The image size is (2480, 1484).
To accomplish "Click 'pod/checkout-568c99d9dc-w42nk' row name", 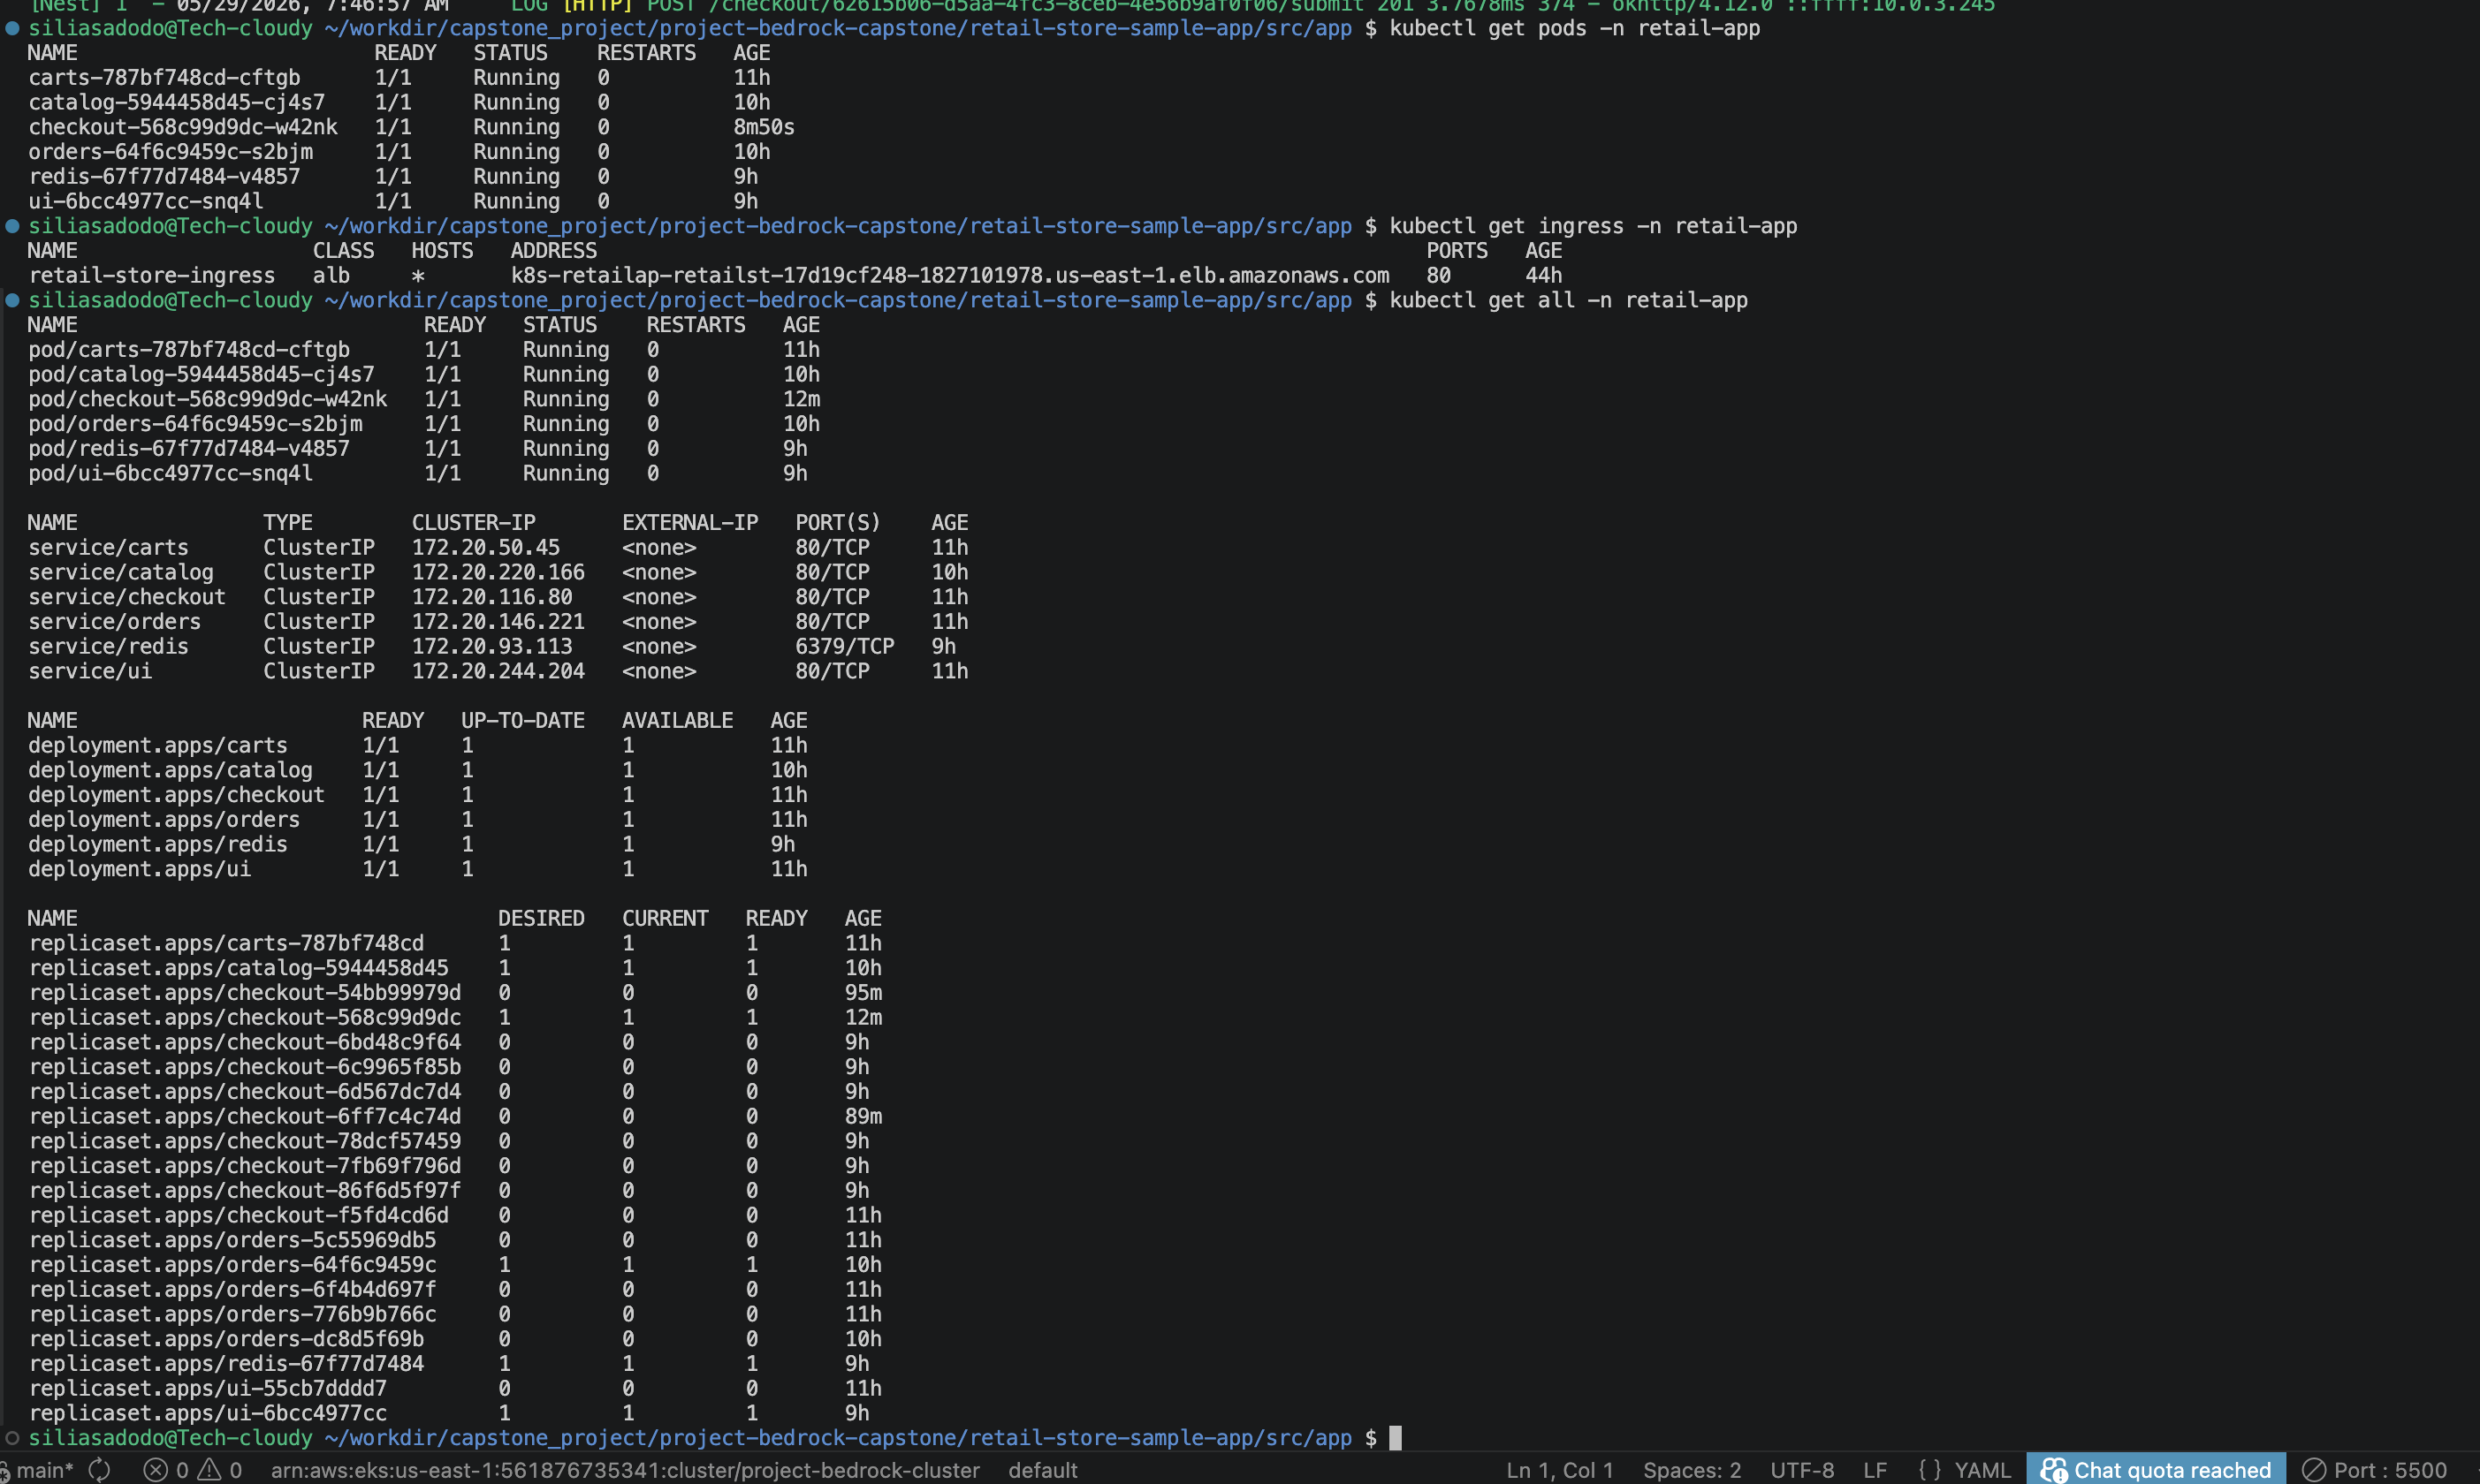I will 207,399.
